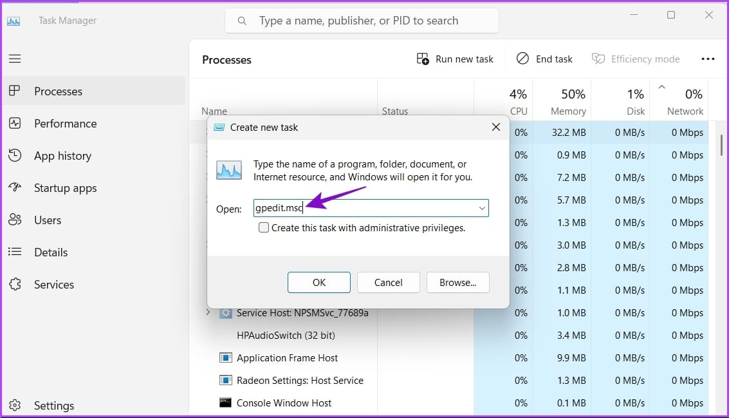Image resolution: width=729 pixels, height=418 pixels.
Task: Open the three-dots more options menu
Action: [708, 59]
